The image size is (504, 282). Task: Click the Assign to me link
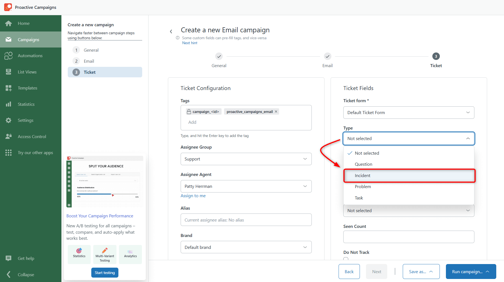tap(193, 196)
